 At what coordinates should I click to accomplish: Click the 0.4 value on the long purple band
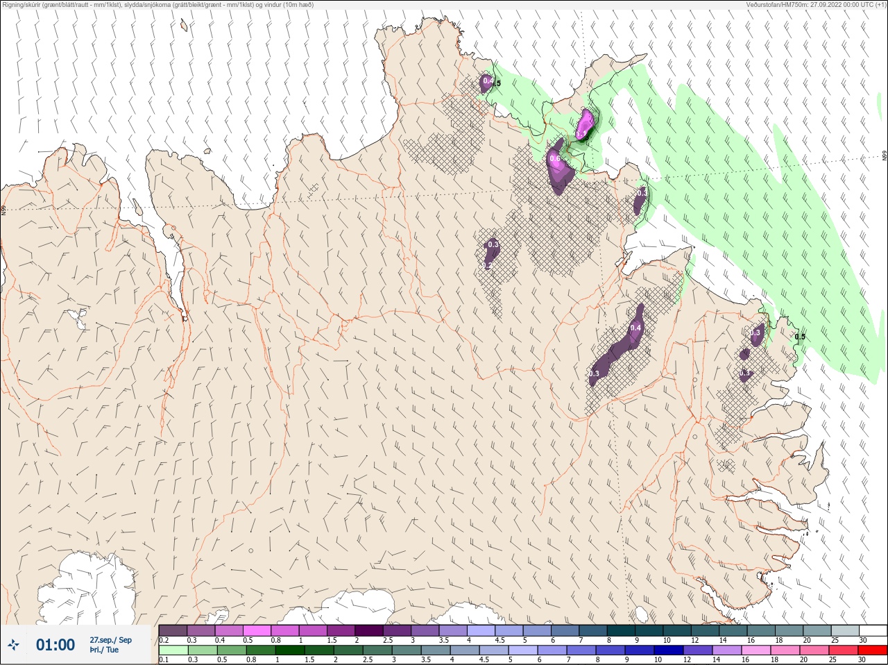click(x=635, y=328)
